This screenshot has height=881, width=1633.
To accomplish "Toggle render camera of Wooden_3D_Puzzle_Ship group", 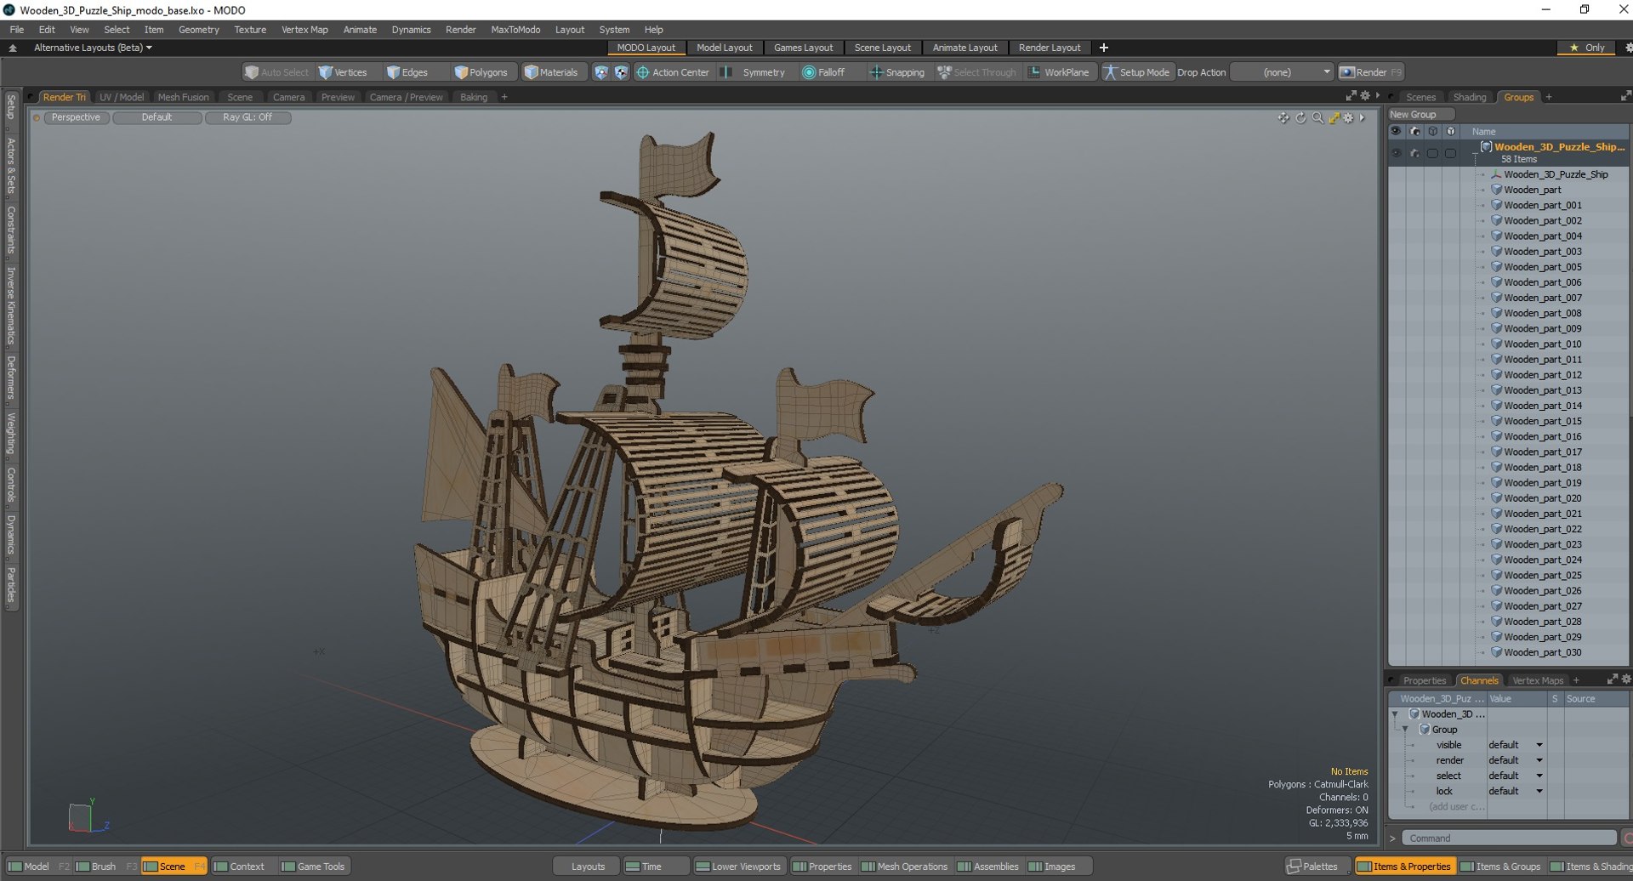I will pos(1414,153).
